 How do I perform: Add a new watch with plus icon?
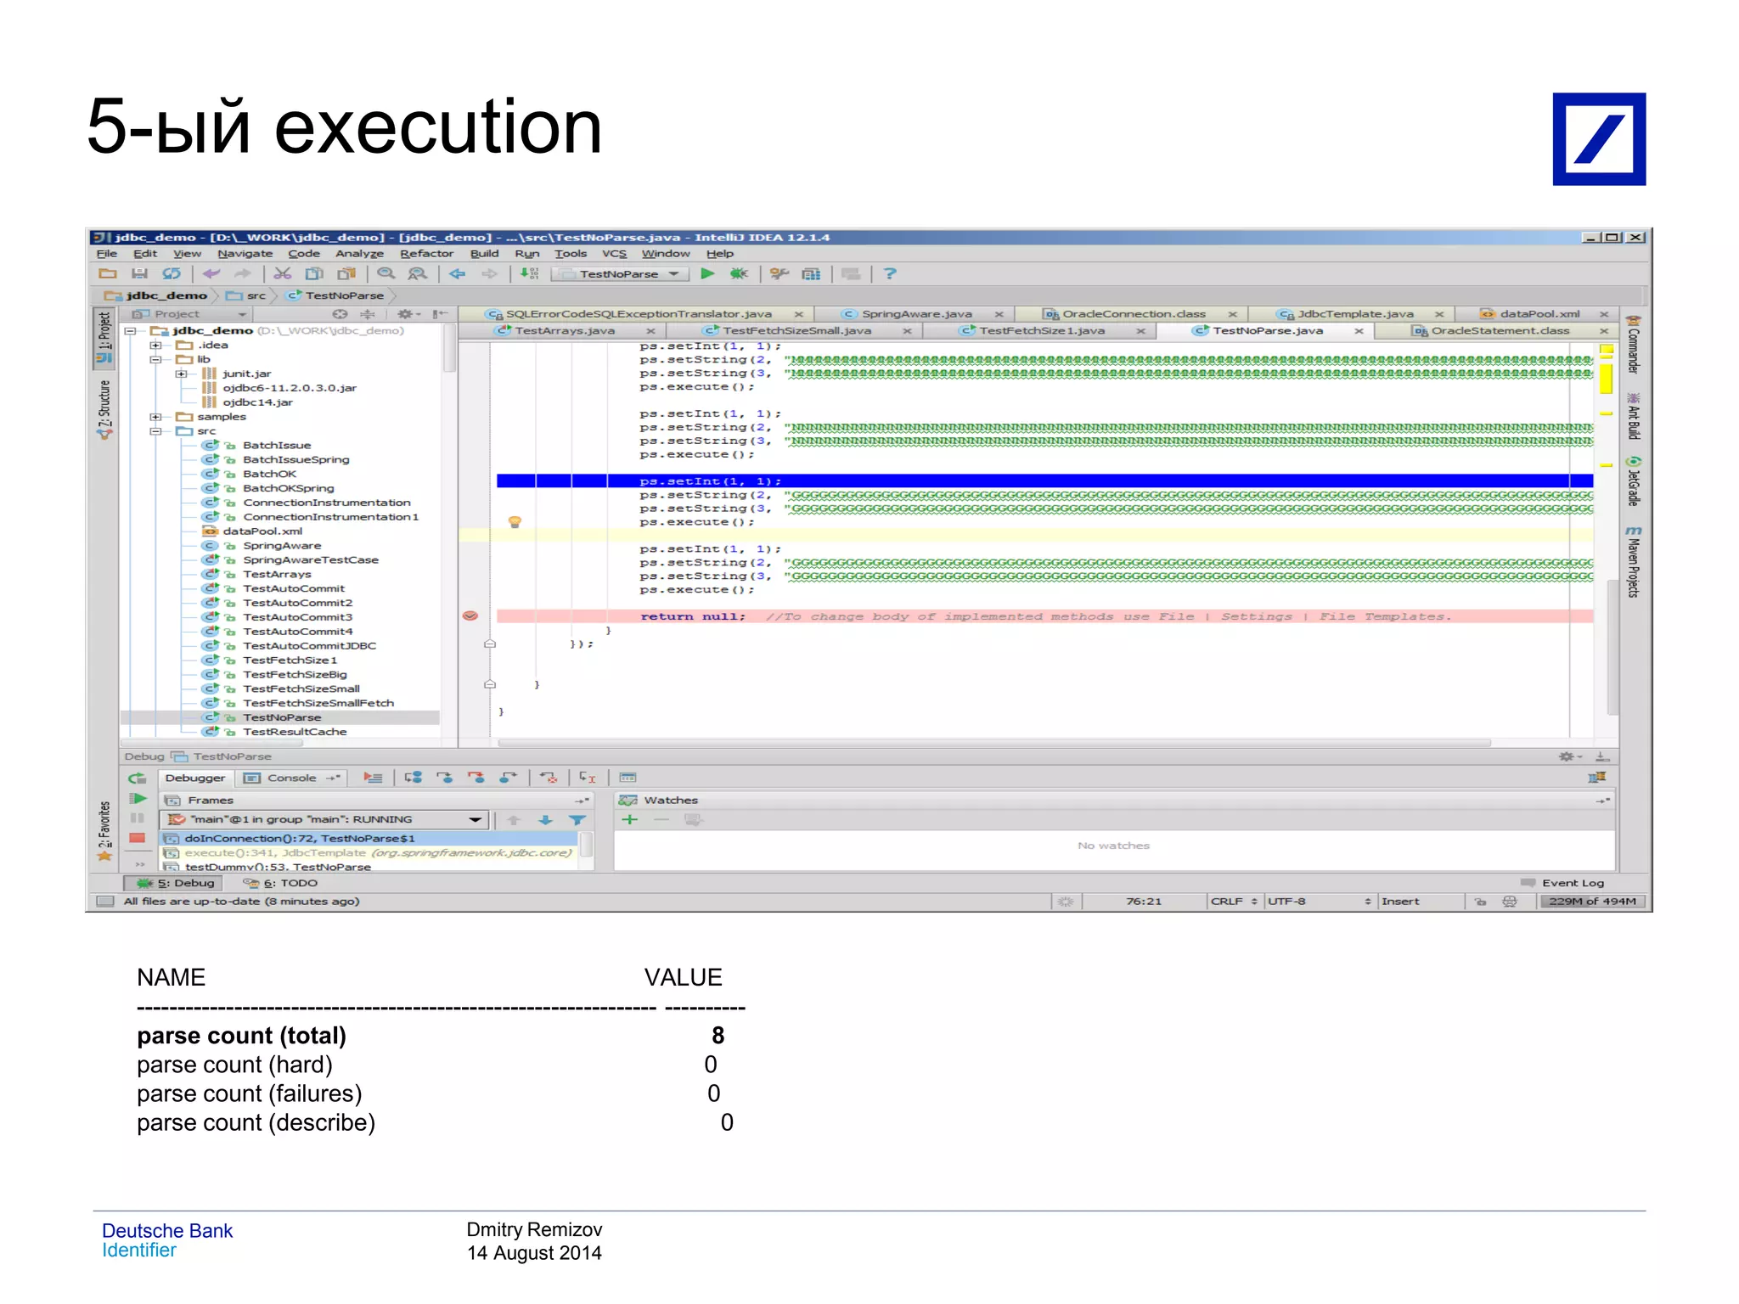[629, 820]
